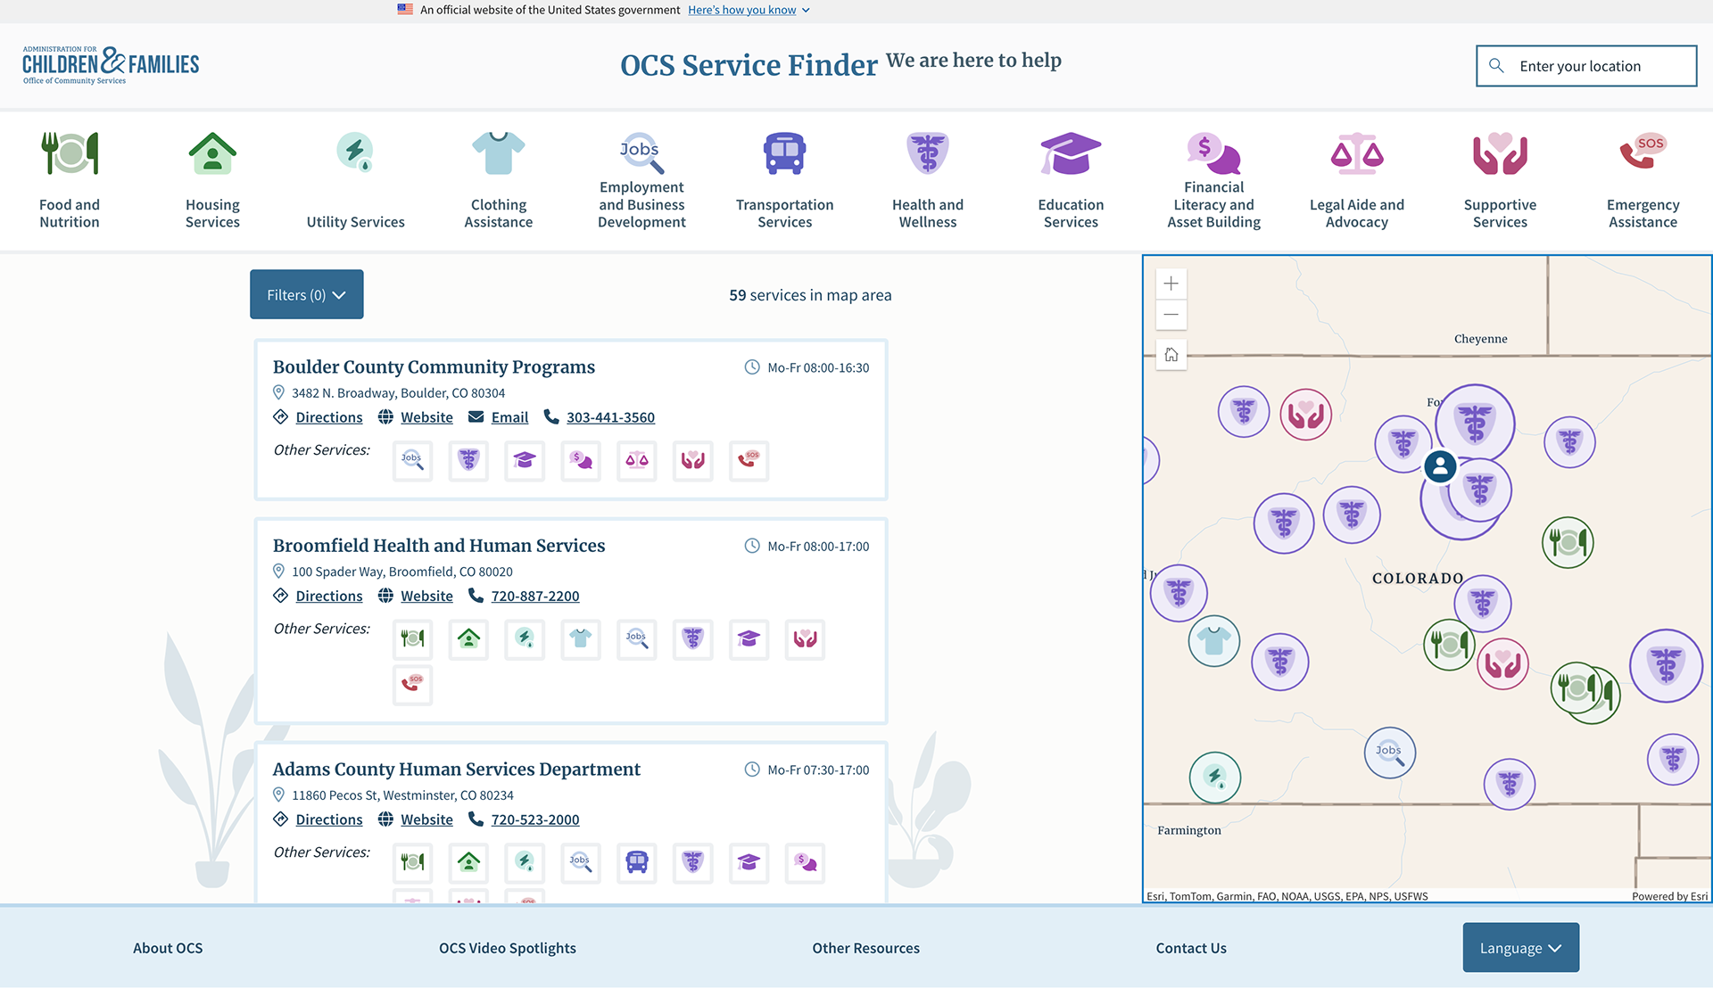Viewport: 1713px width, 988px height.
Task: Click the clothing marker on the map
Action: coord(1213,640)
